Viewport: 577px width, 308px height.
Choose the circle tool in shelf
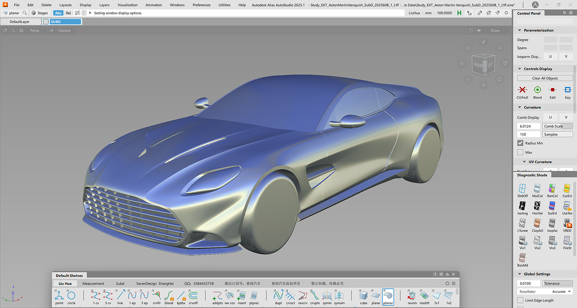[x=71, y=296]
